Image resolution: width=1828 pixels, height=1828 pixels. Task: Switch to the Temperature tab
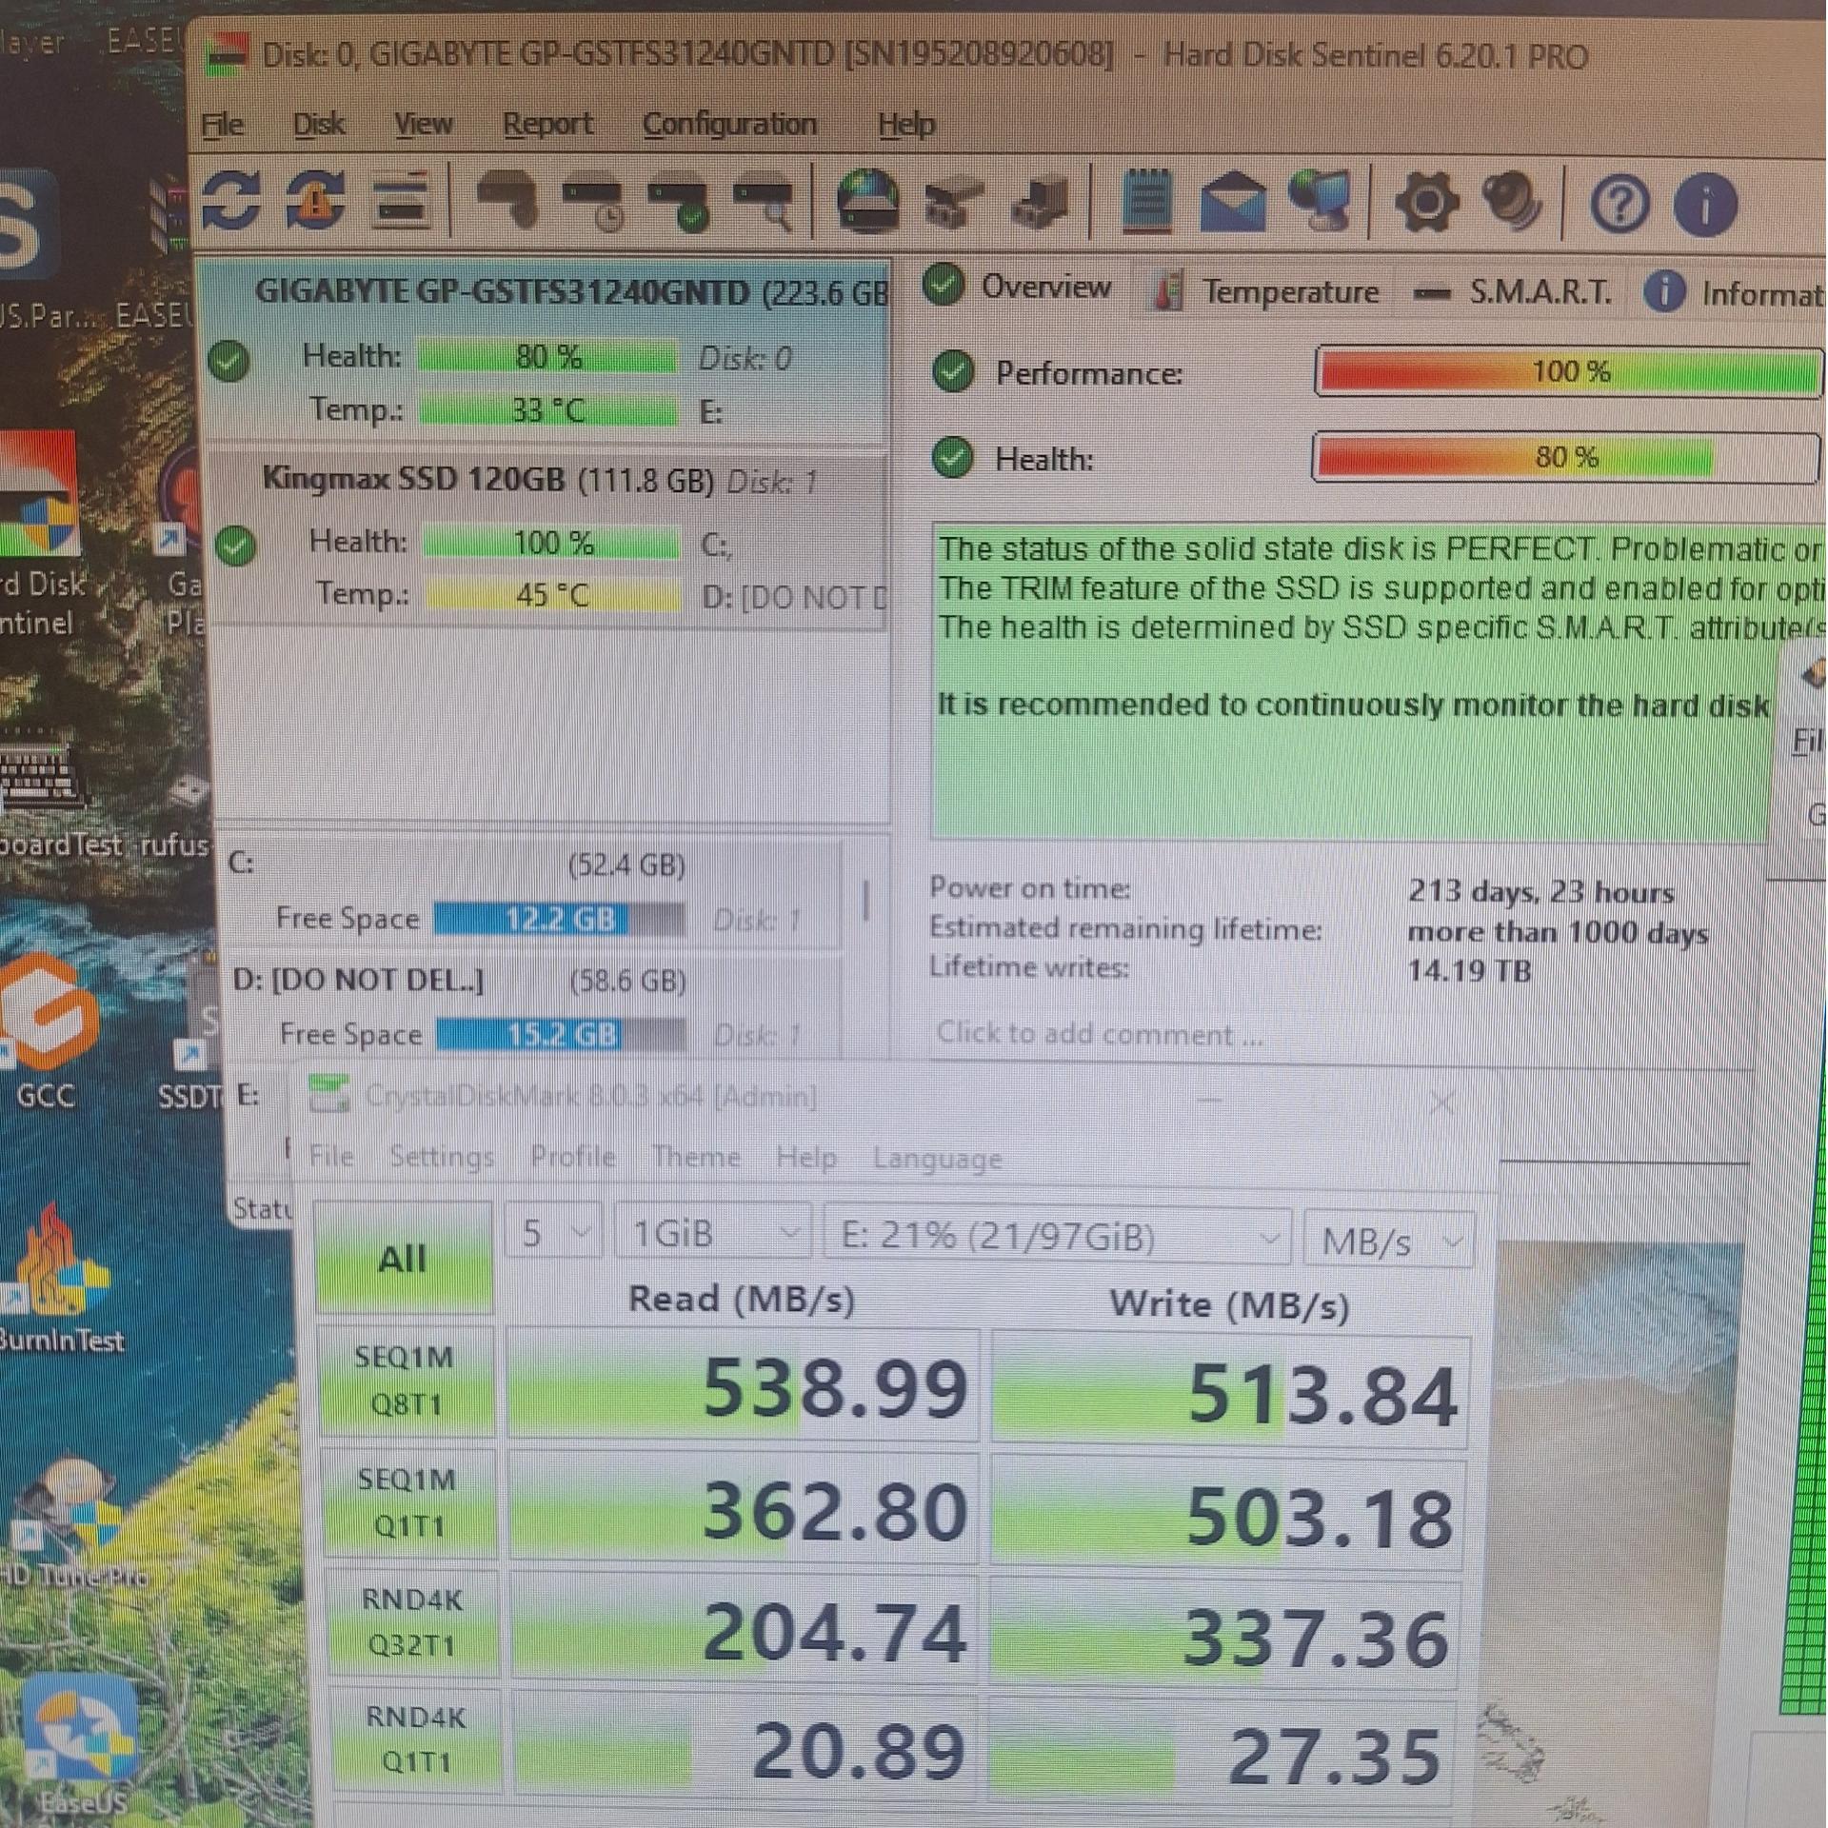click(1266, 291)
